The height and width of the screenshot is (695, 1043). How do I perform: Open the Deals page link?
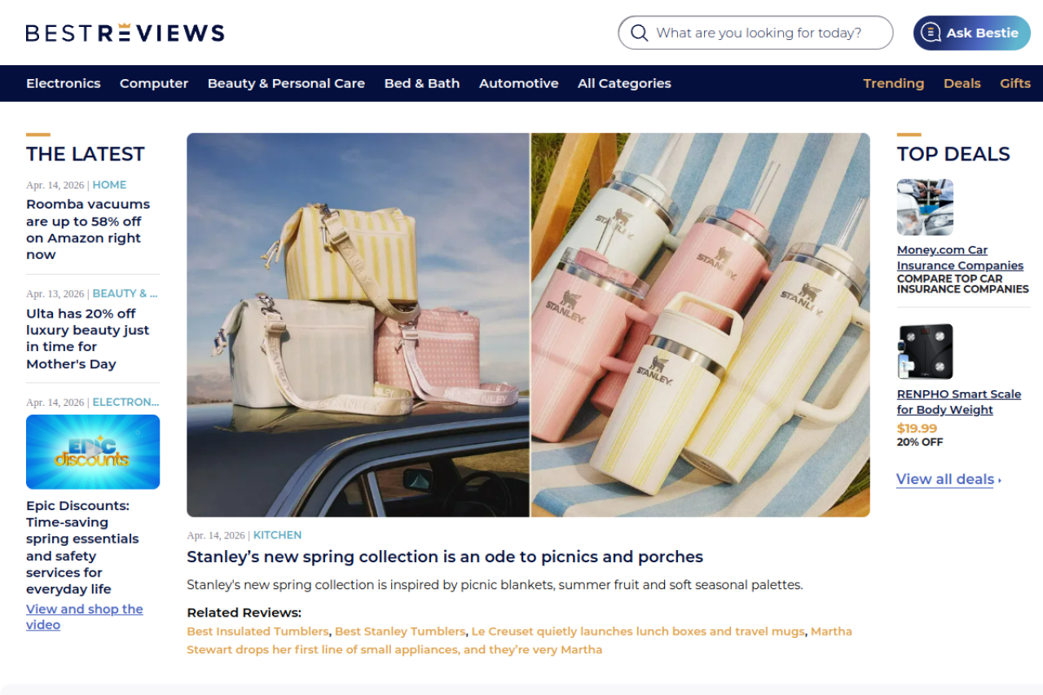962,83
